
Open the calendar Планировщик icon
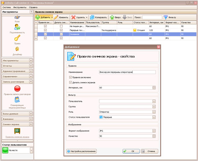pos(17,100)
